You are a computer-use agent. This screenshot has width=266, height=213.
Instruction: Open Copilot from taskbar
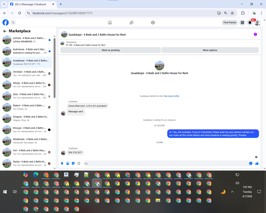tap(26, 175)
